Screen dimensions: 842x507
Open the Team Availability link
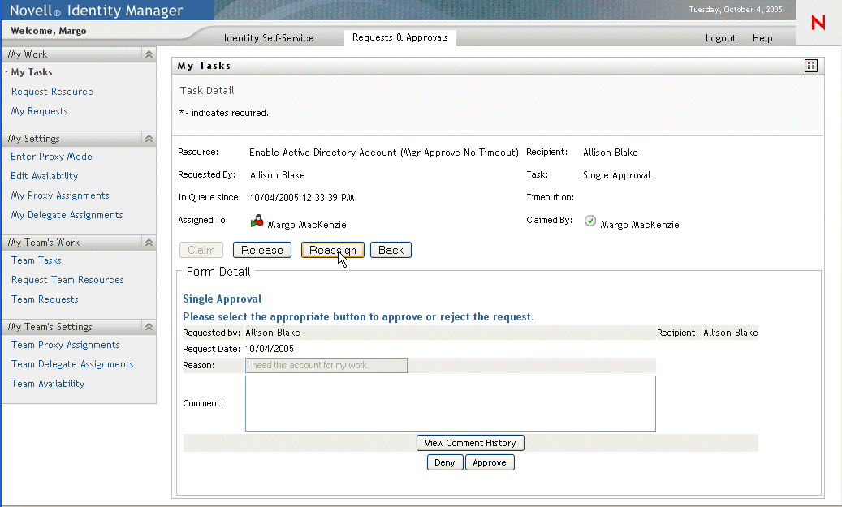point(48,384)
